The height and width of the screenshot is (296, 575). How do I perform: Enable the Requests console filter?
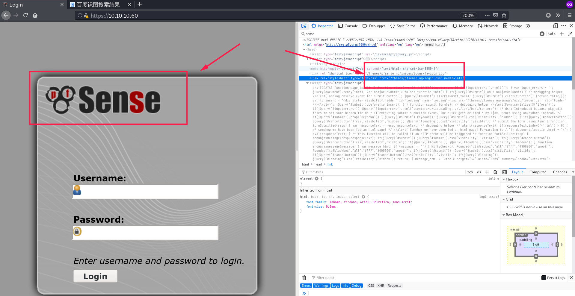[394, 286]
